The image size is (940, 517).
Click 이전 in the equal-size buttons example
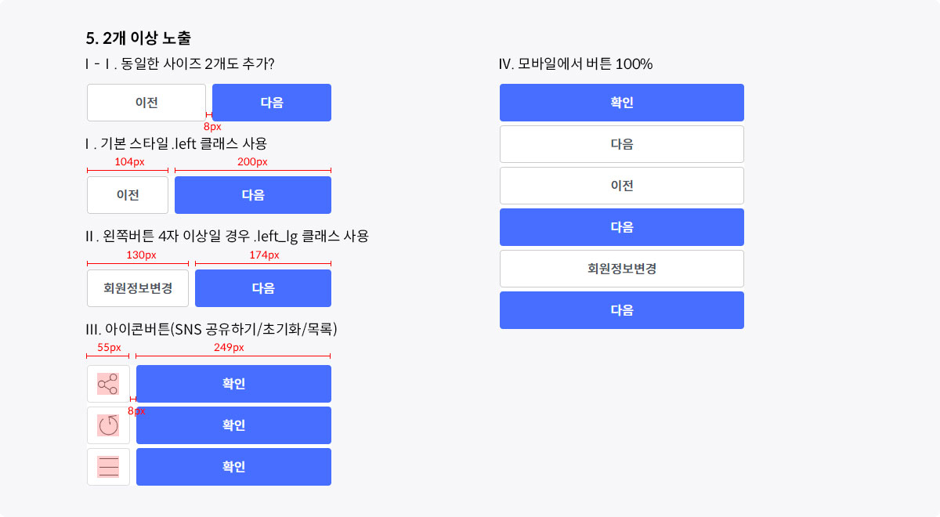coord(146,103)
